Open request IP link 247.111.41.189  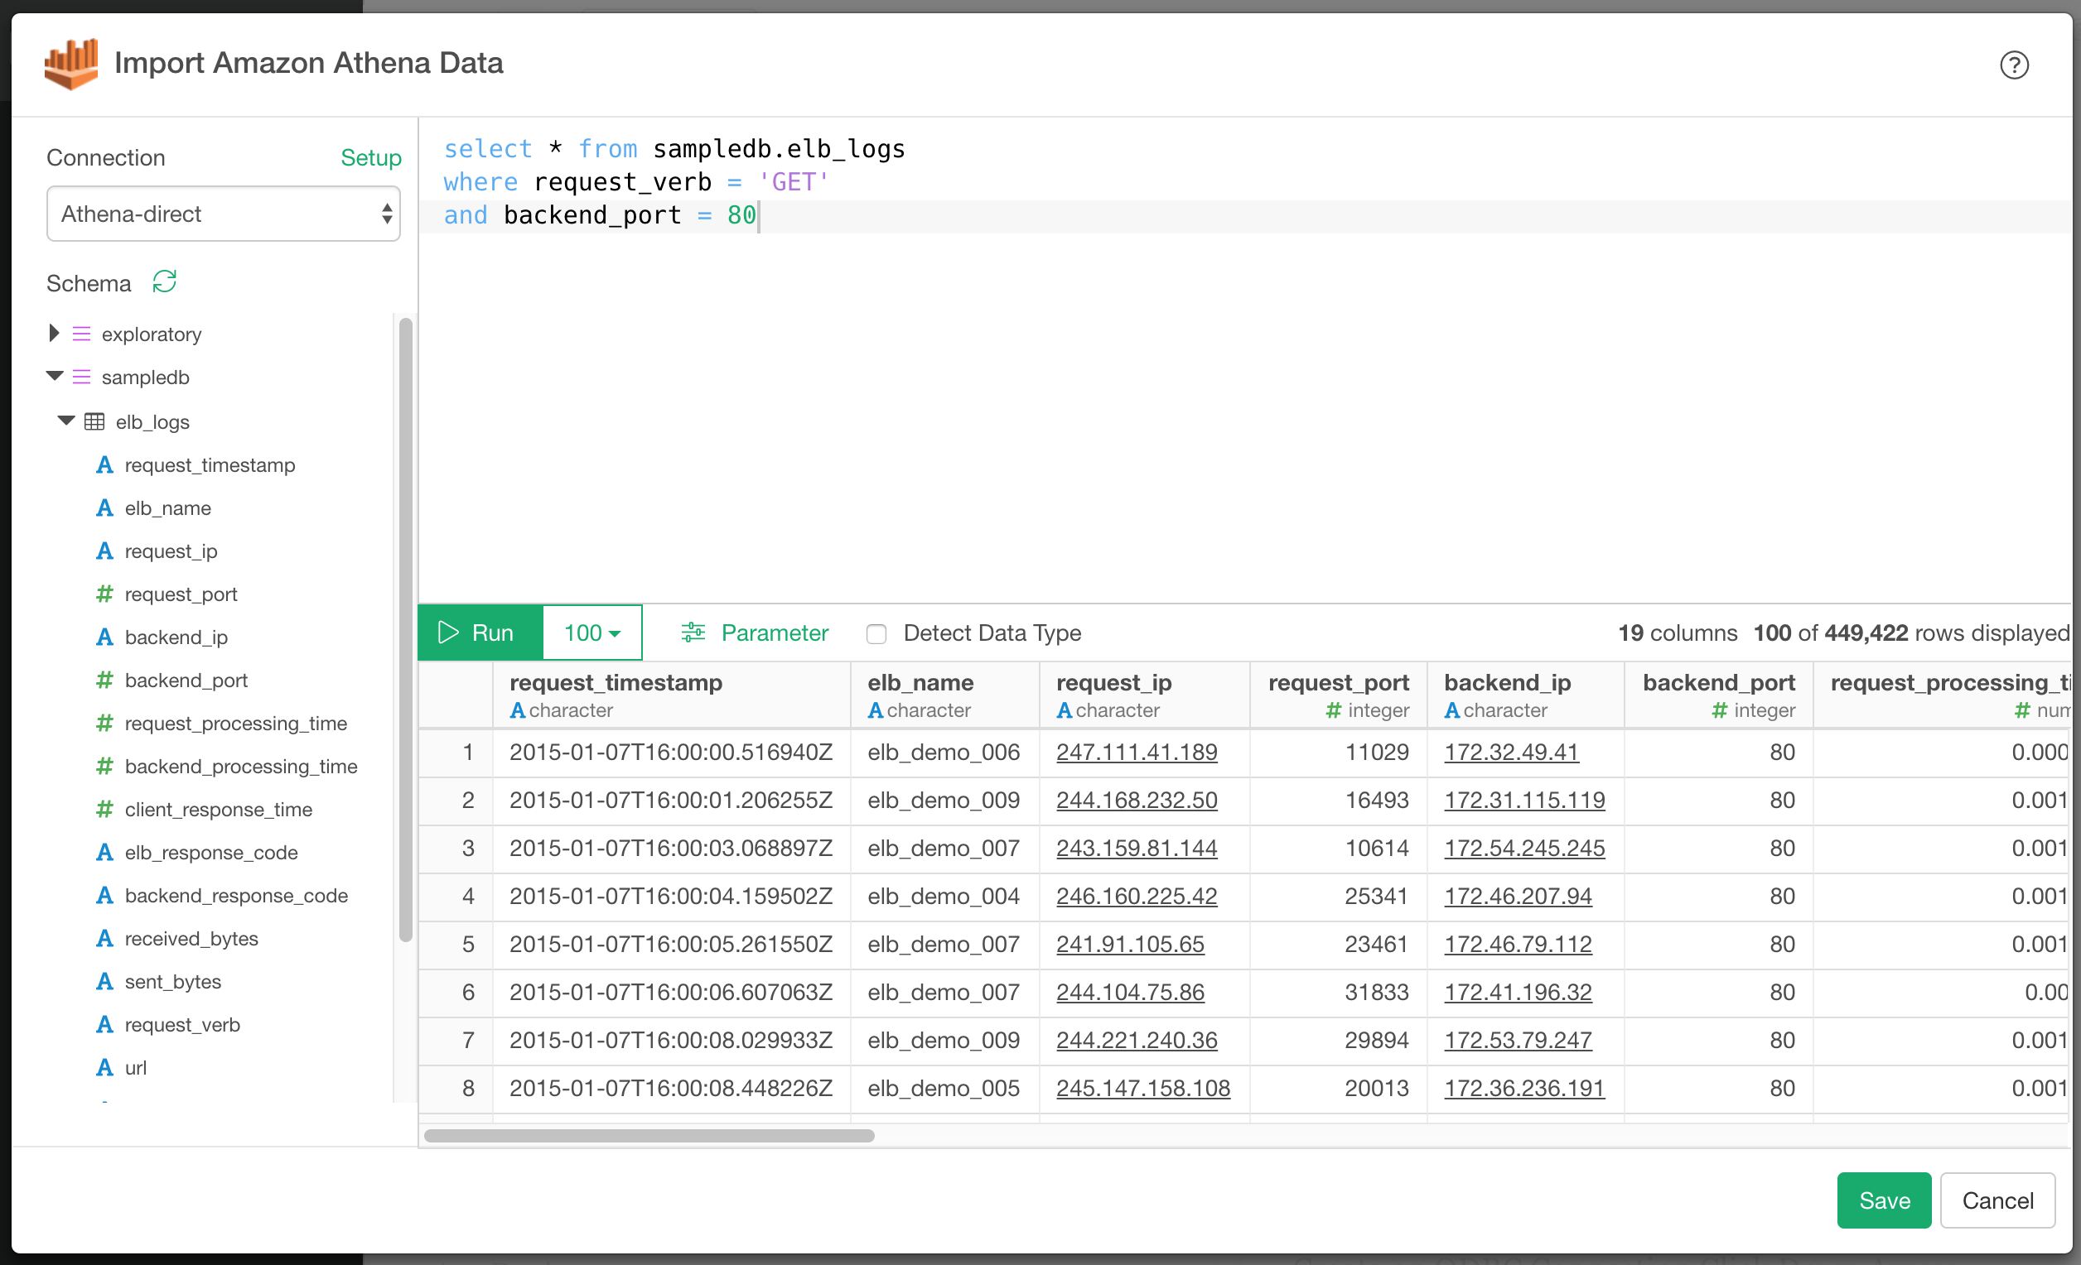tap(1137, 752)
